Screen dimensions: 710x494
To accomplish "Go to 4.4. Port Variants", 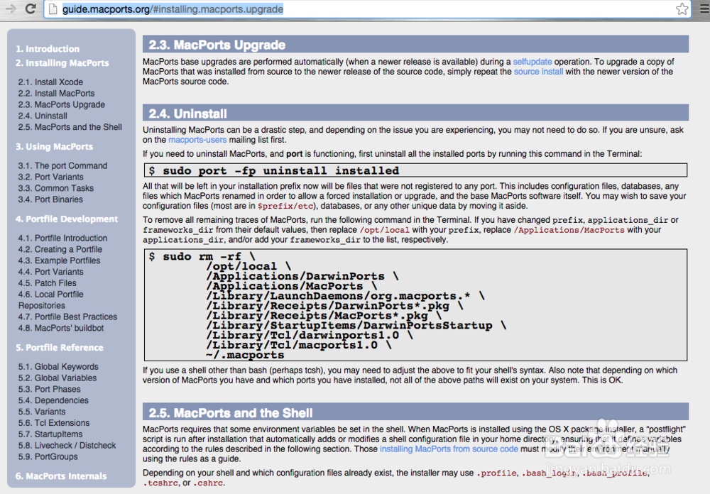I will tap(50, 272).
